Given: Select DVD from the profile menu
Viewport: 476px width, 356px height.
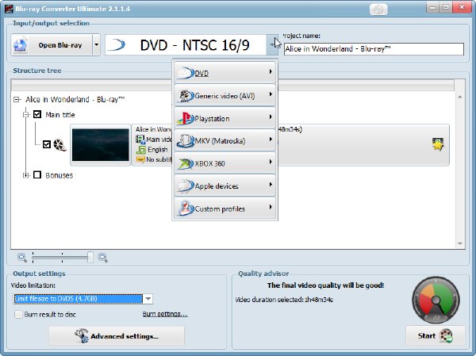Looking at the screenshot, I should [x=225, y=73].
